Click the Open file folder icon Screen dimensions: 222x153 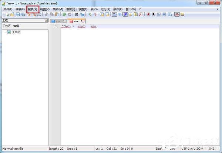click(x=12, y=14)
